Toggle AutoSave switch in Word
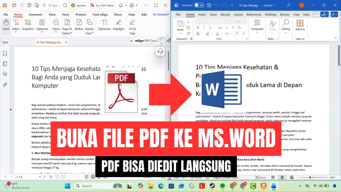 click(199, 5)
